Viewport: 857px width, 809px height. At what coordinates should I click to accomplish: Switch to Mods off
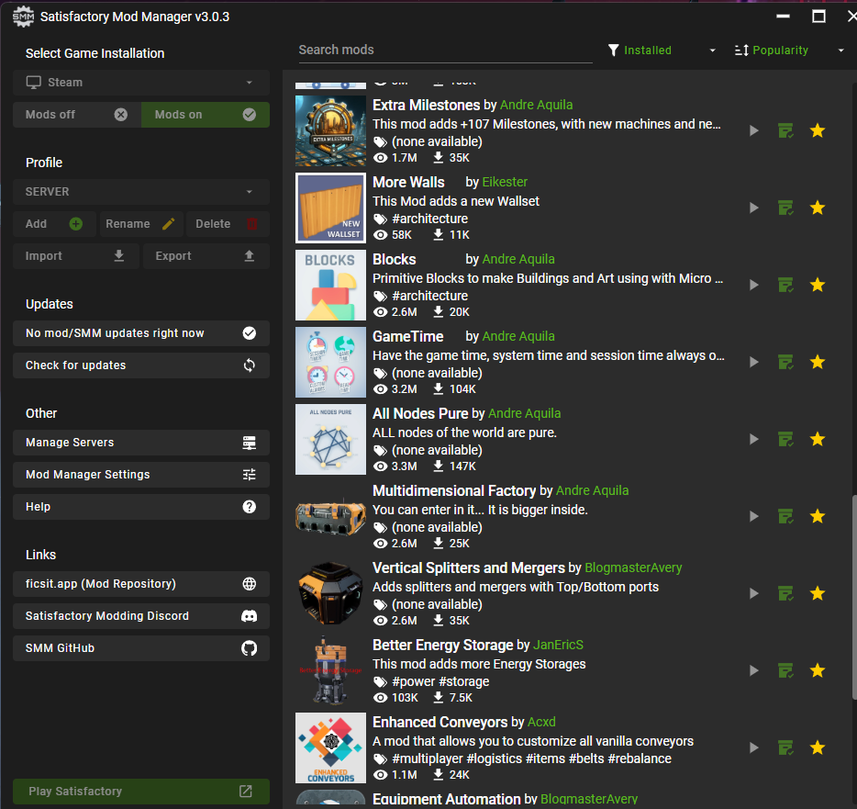[x=76, y=115]
